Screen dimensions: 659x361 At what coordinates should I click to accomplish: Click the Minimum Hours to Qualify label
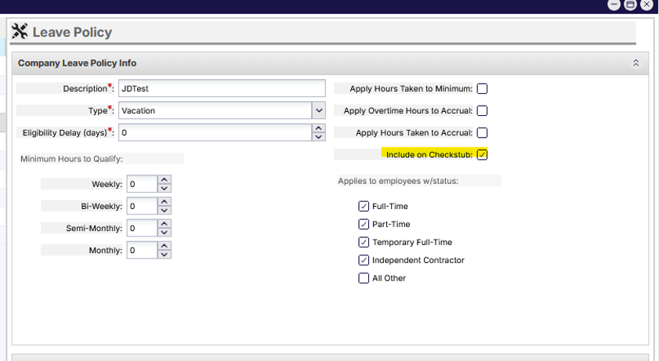tap(71, 159)
